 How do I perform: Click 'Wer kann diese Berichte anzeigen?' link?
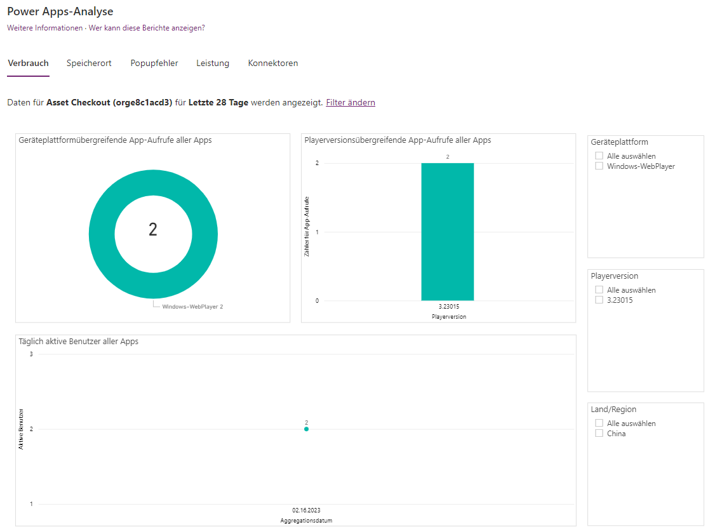(147, 28)
